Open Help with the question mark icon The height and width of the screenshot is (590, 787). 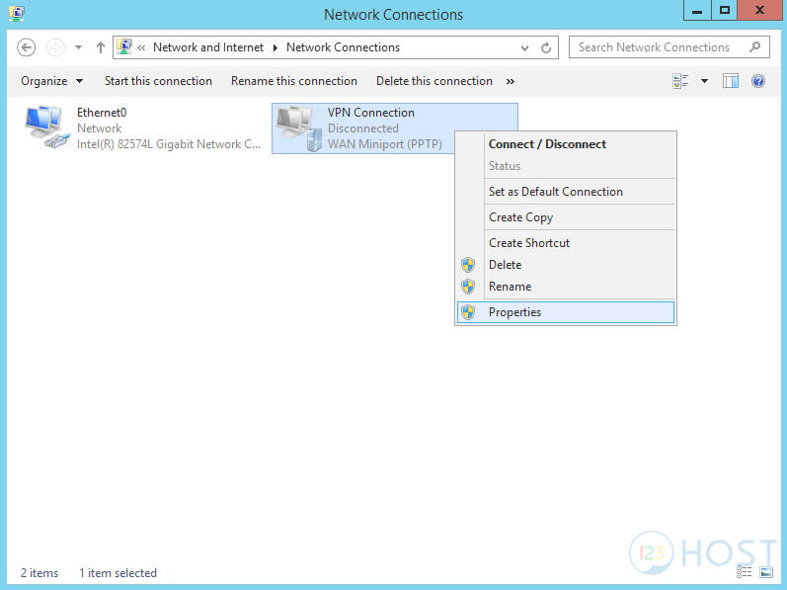click(758, 81)
